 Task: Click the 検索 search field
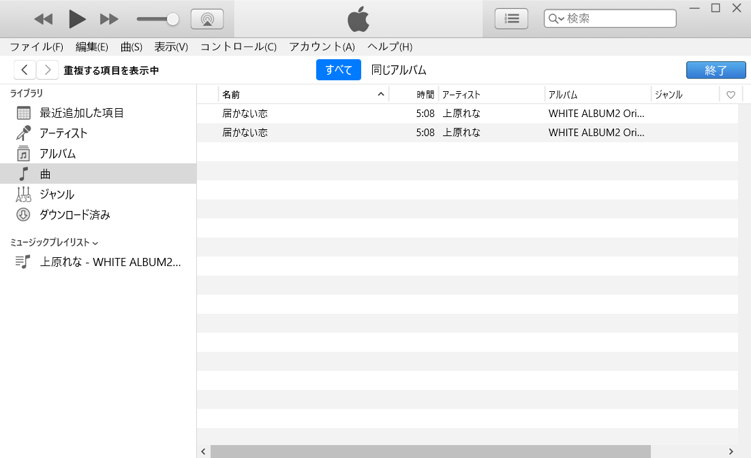coord(610,18)
